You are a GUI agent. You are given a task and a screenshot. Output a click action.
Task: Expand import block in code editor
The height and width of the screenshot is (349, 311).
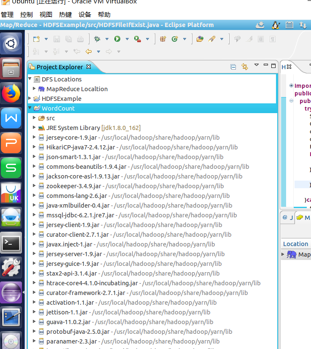pos(291,86)
